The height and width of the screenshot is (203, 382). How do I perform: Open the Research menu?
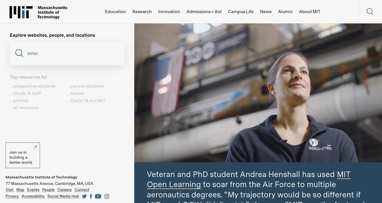tap(142, 12)
